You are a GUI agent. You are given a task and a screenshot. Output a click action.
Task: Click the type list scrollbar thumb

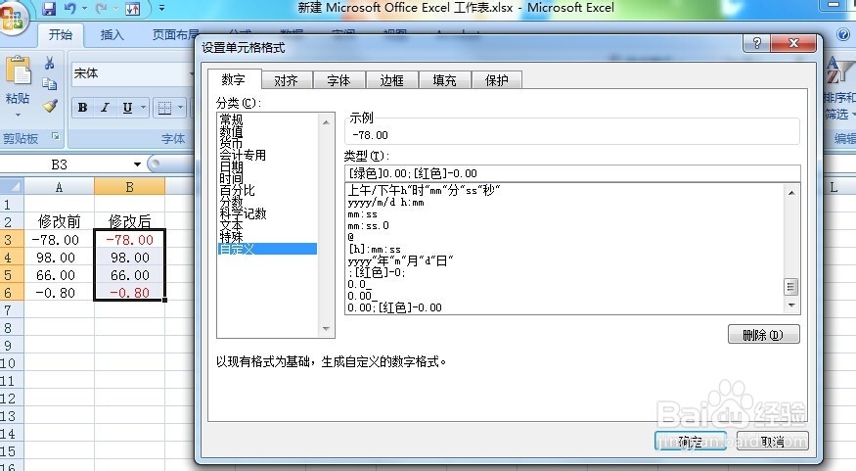pyautogui.click(x=791, y=287)
